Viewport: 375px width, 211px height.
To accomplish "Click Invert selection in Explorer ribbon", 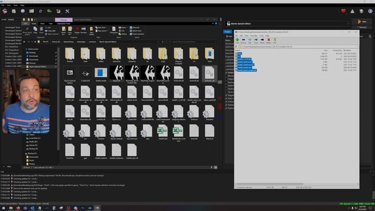I will pos(137,34).
